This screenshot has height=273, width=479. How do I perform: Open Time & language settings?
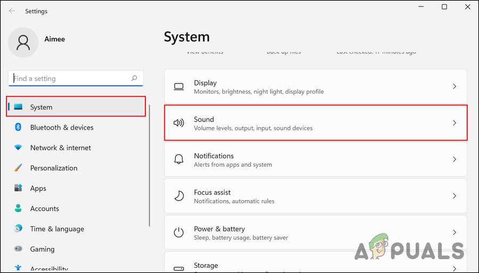coord(57,229)
